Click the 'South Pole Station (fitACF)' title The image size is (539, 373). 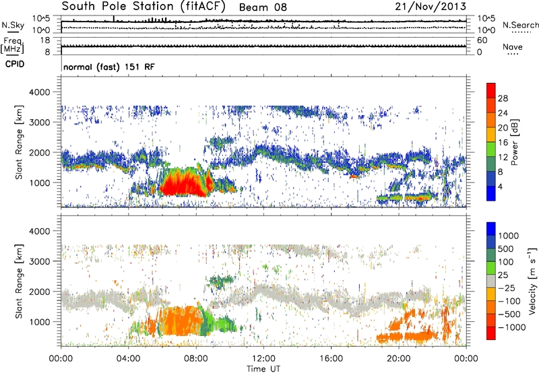[144, 7]
